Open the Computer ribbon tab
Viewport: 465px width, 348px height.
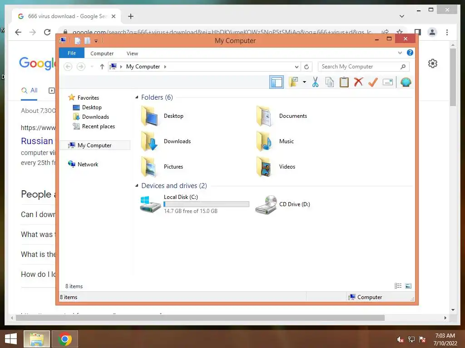pyautogui.click(x=102, y=53)
